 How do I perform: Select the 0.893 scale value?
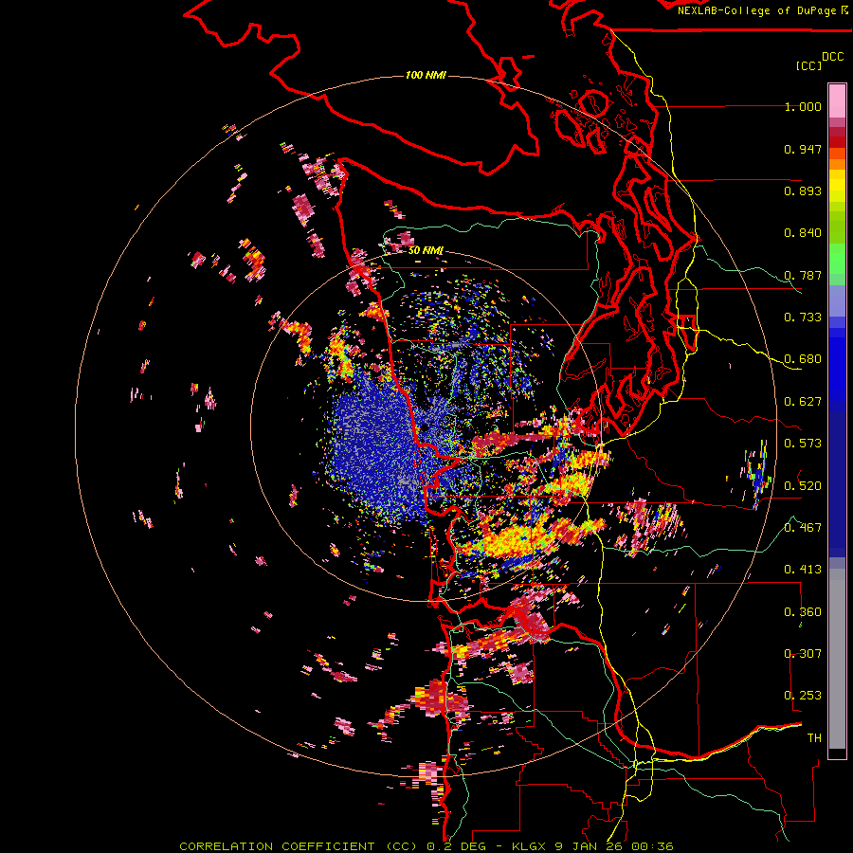803,191
